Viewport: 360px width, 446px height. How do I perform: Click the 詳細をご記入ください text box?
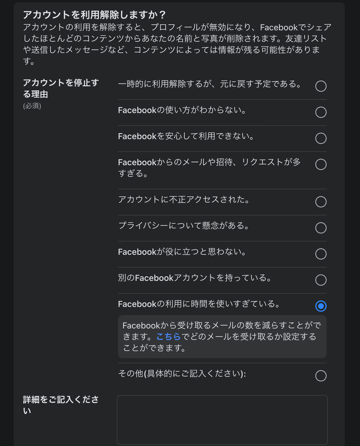pyautogui.click(x=222, y=420)
